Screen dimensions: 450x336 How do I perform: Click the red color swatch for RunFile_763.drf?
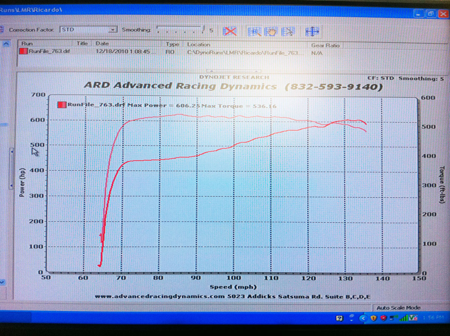coord(24,52)
